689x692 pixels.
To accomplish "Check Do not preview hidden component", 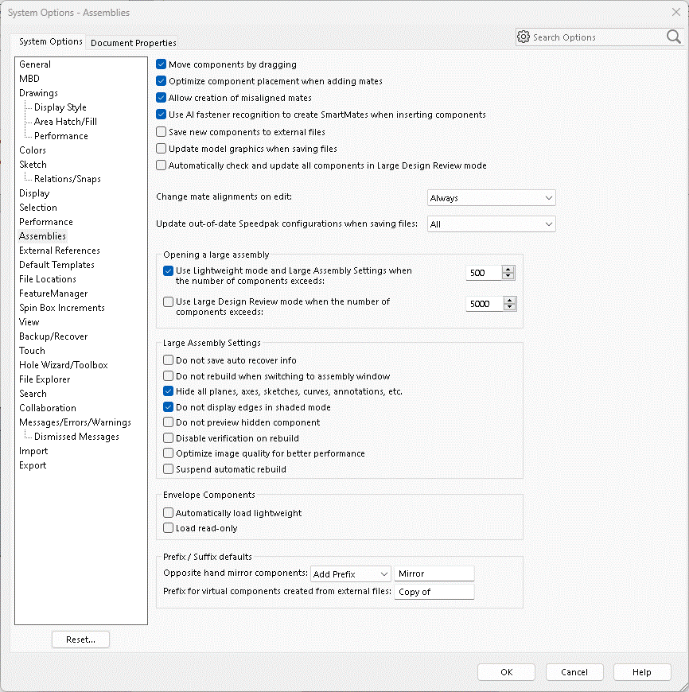I will coord(168,422).
